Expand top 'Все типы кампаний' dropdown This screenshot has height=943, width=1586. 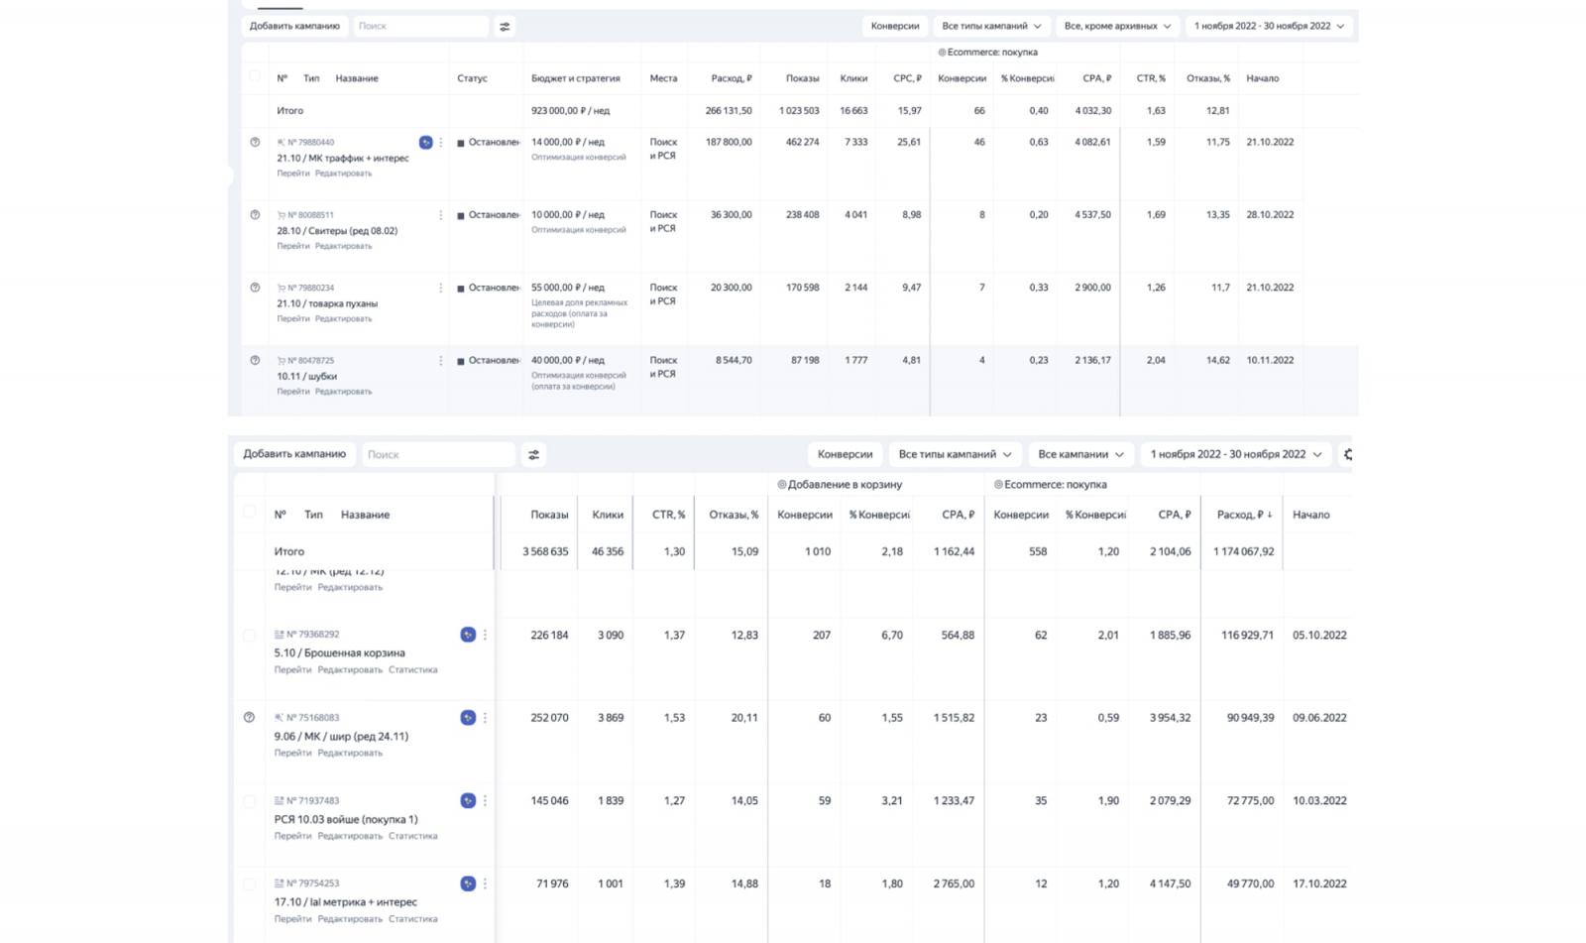(x=991, y=26)
